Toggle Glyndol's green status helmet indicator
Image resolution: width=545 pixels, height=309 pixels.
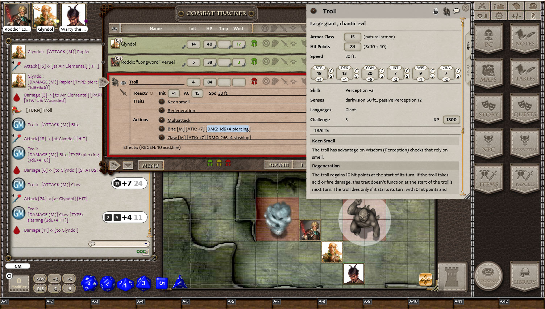pyautogui.click(x=254, y=43)
